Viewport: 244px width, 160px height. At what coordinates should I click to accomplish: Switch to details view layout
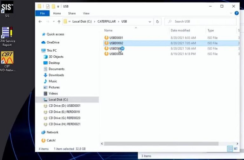[x=230, y=149]
